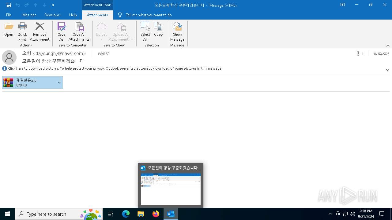Open ribbon display options button

pos(343,5)
